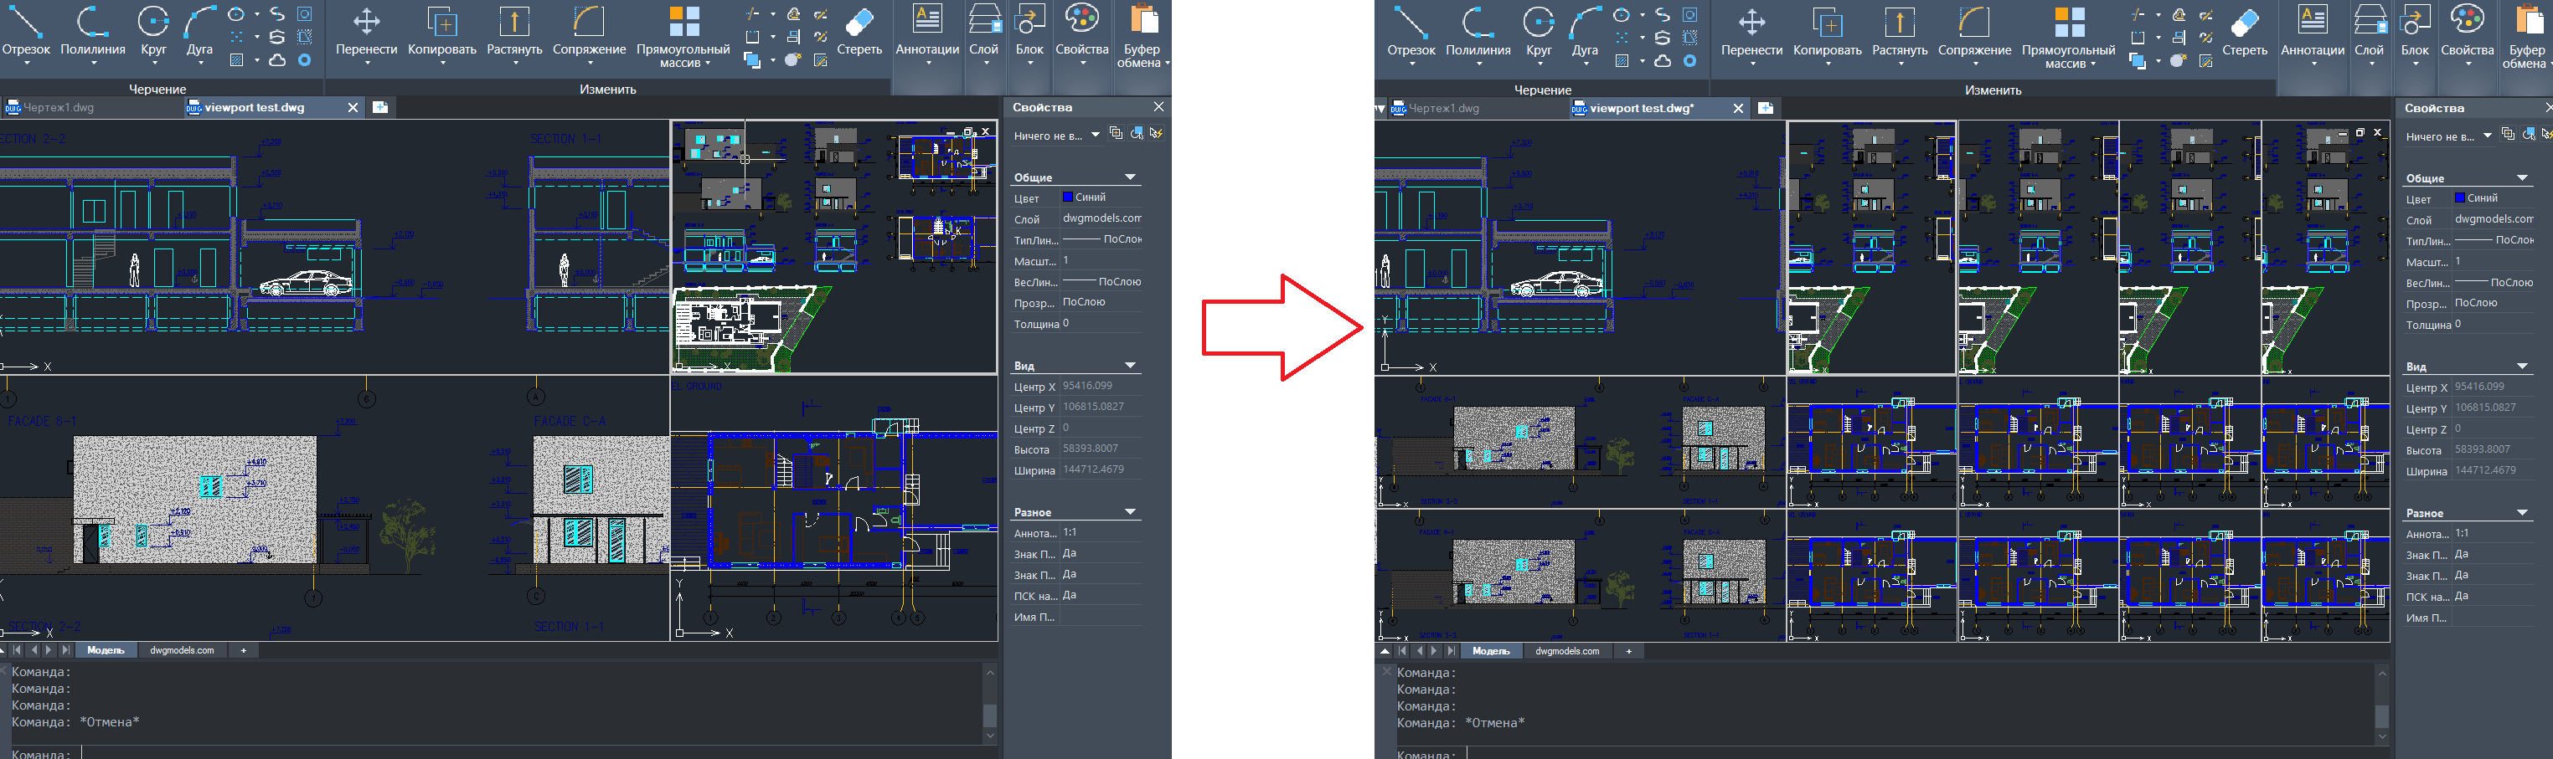The image size is (2553, 759).
Task: Select the Отрезок line tool in the left window
Action: [26, 29]
